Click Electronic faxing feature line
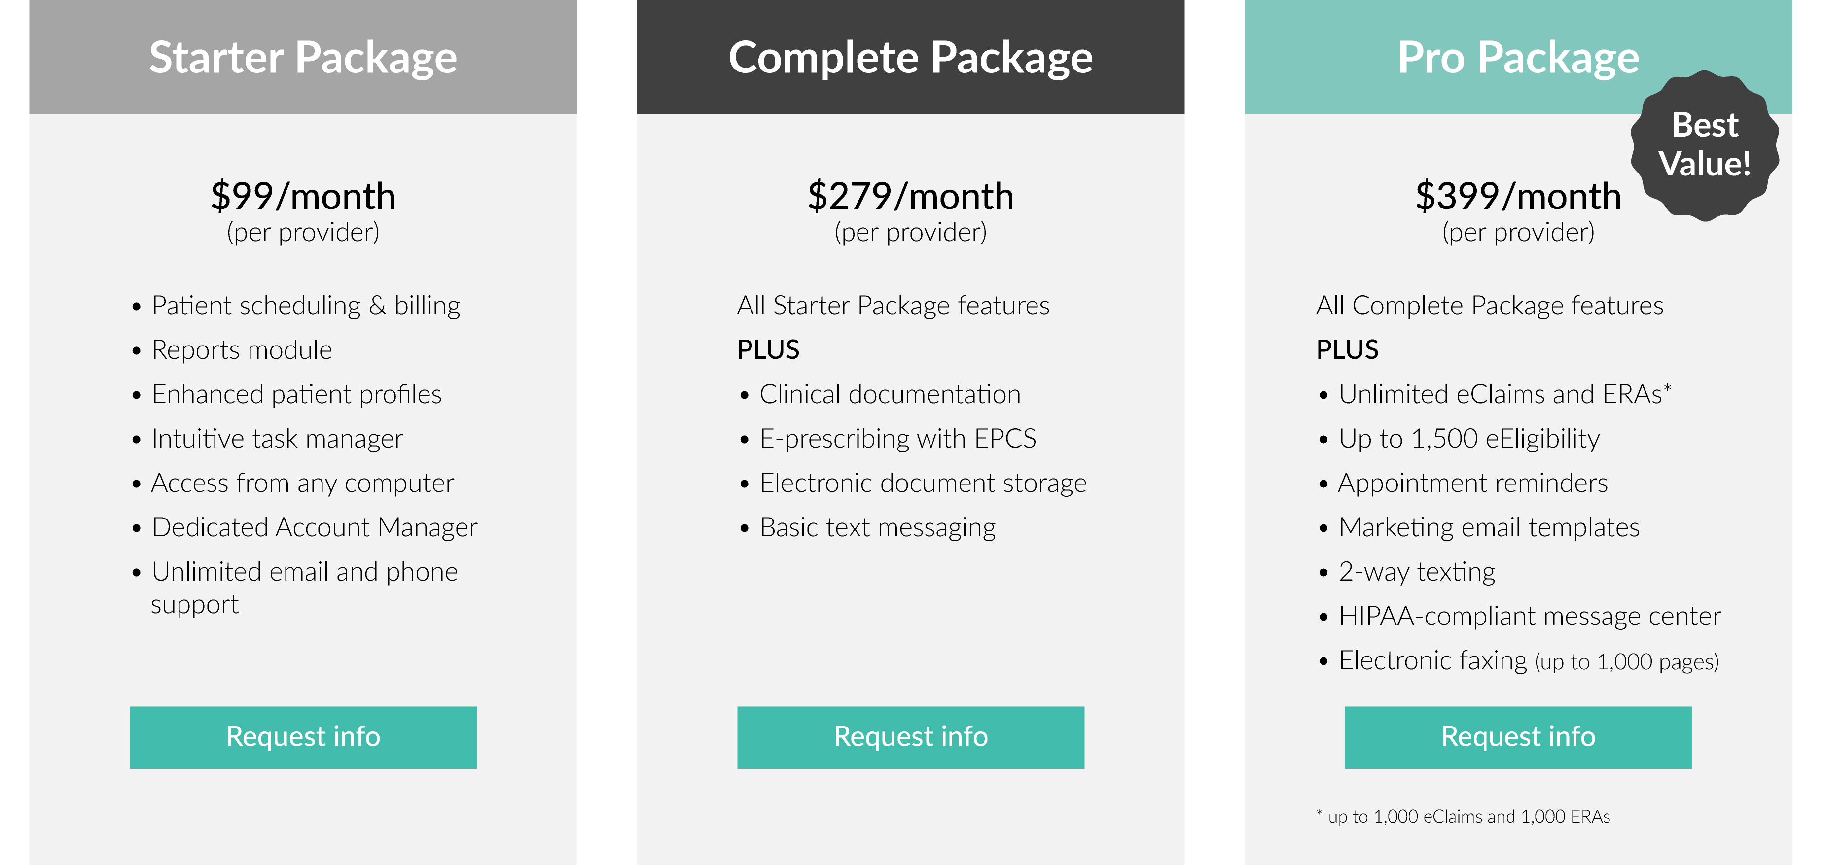Viewport: 1824px width, 865px height. pyautogui.click(x=1528, y=660)
